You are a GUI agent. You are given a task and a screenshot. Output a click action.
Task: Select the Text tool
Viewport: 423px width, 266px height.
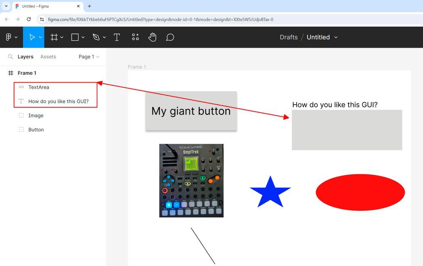pyautogui.click(x=117, y=37)
